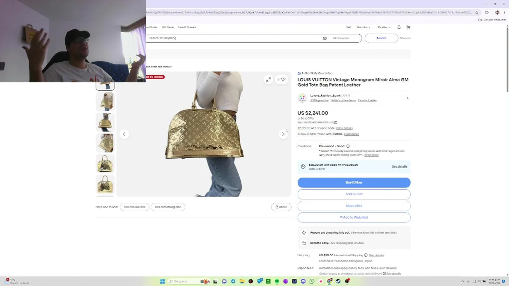
Task: Open Price details link
Action: point(344,128)
